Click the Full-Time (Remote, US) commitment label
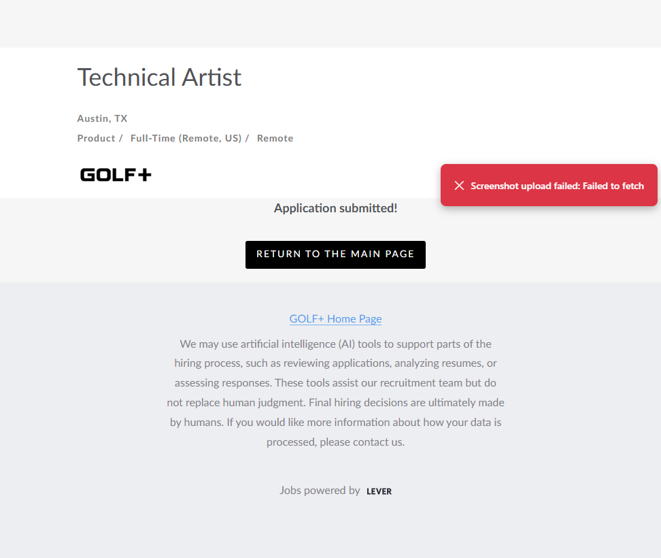The width and height of the screenshot is (661, 558). click(x=186, y=138)
